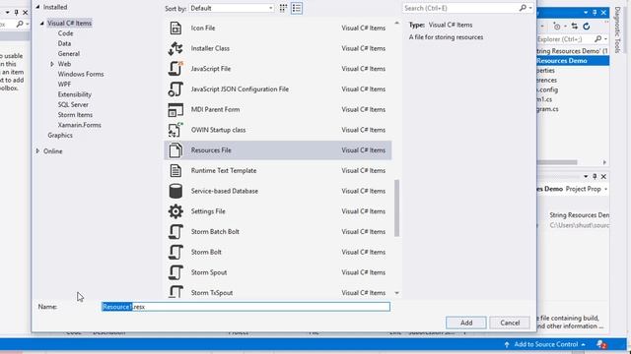Switch to small icons list view

pos(297,8)
